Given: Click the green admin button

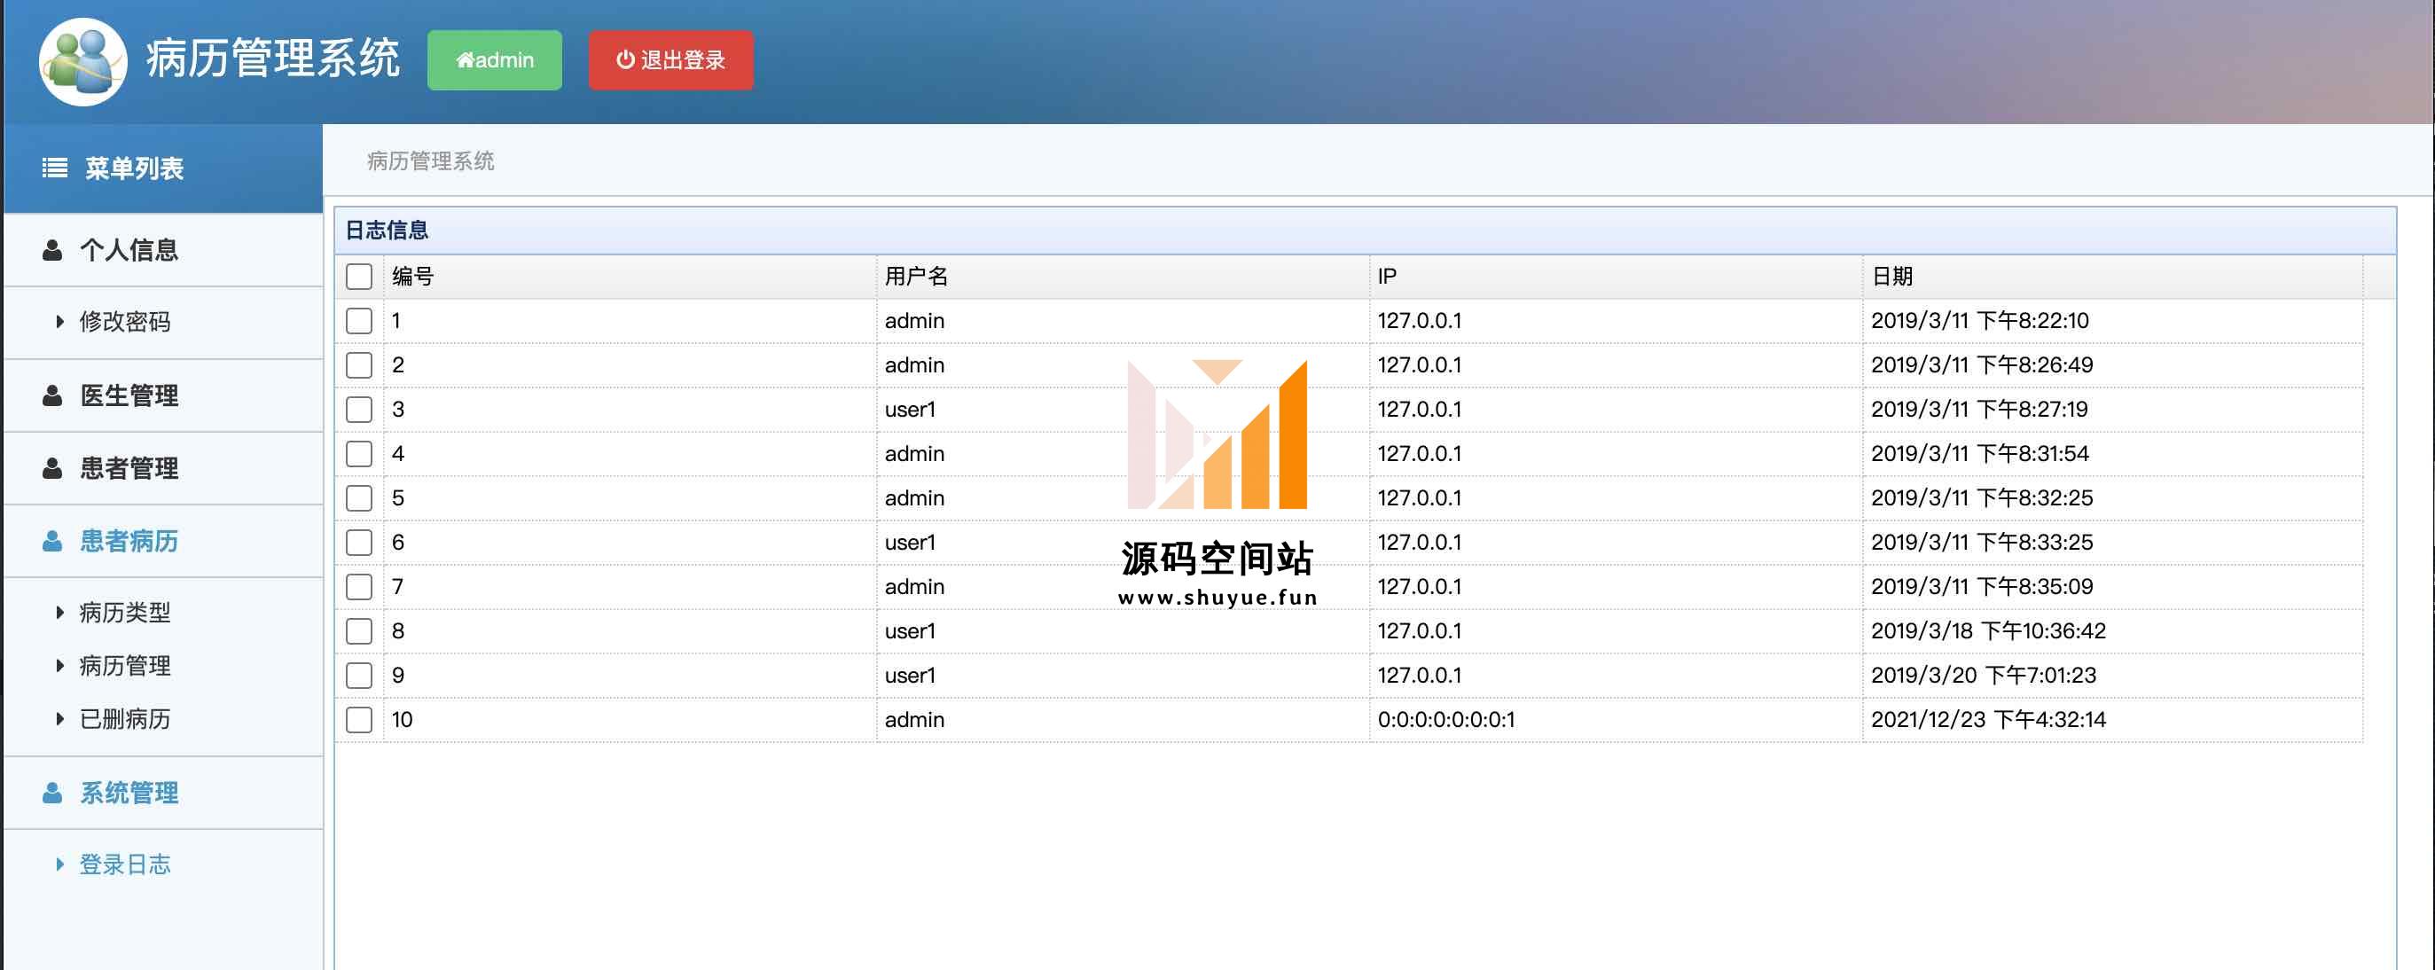Looking at the screenshot, I should [x=495, y=60].
